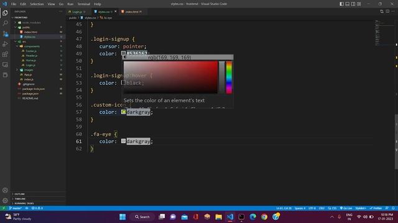
Task: Click the Go Live status bar button
Action: [346, 208]
